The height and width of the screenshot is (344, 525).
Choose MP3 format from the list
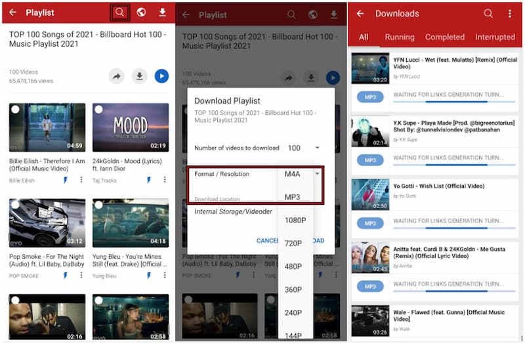pyautogui.click(x=292, y=197)
